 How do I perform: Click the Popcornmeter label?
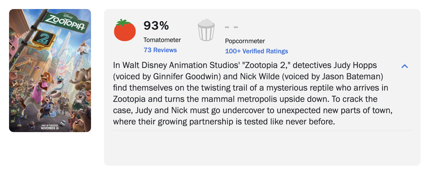pyautogui.click(x=245, y=41)
